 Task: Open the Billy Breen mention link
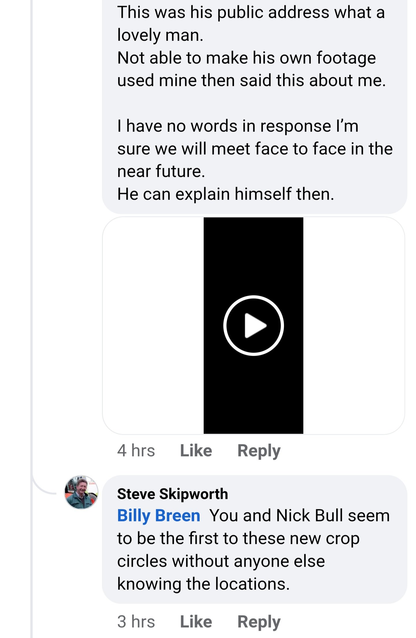(x=159, y=516)
